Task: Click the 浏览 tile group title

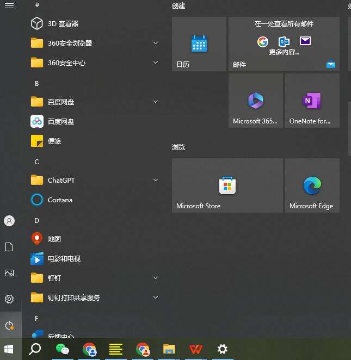Action: click(x=178, y=147)
